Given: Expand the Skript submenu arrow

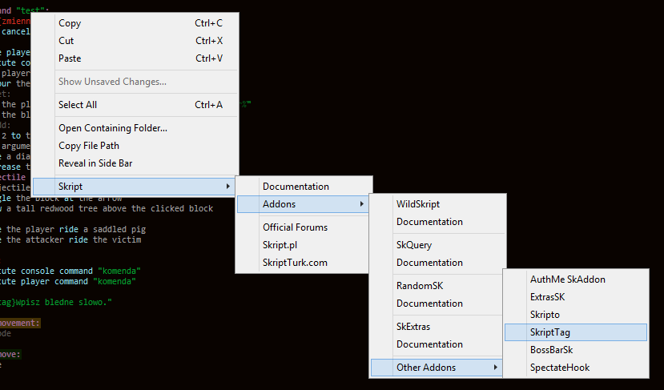Looking at the screenshot, I should [227, 187].
